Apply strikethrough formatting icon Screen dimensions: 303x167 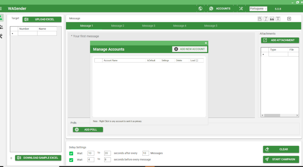278,19
